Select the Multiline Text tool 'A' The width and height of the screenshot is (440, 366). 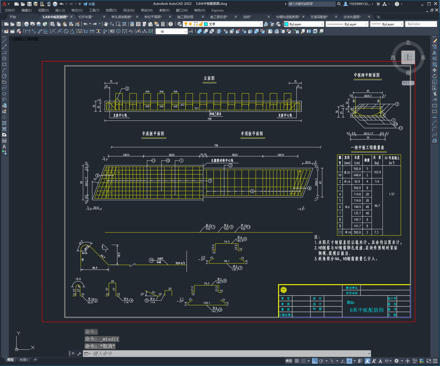click(4, 147)
